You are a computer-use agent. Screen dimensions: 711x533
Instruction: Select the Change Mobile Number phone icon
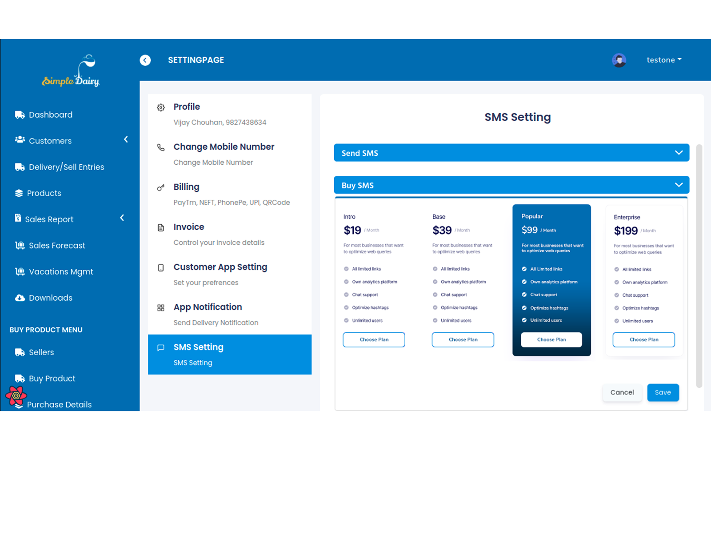pyautogui.click(x=161, y=147)
